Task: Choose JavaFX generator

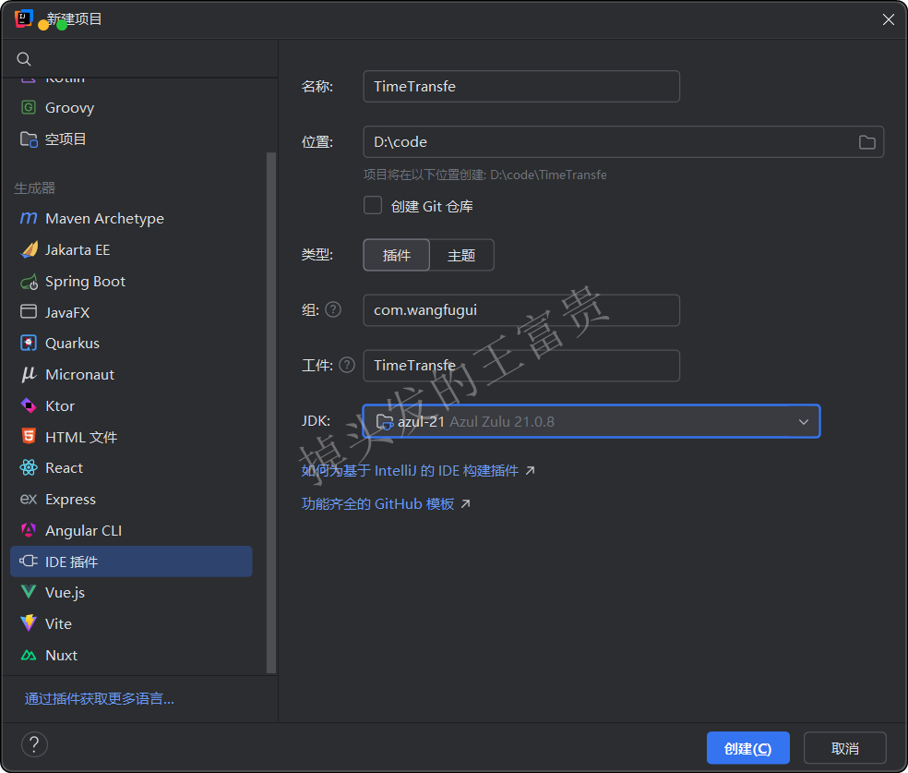Action: pyautogui.click(x=131, y=312)
